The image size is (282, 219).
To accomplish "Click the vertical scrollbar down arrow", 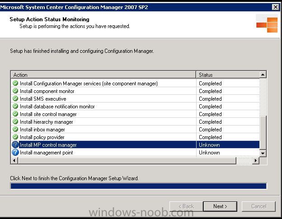I will pyautogui.click(x=263, y=154).
